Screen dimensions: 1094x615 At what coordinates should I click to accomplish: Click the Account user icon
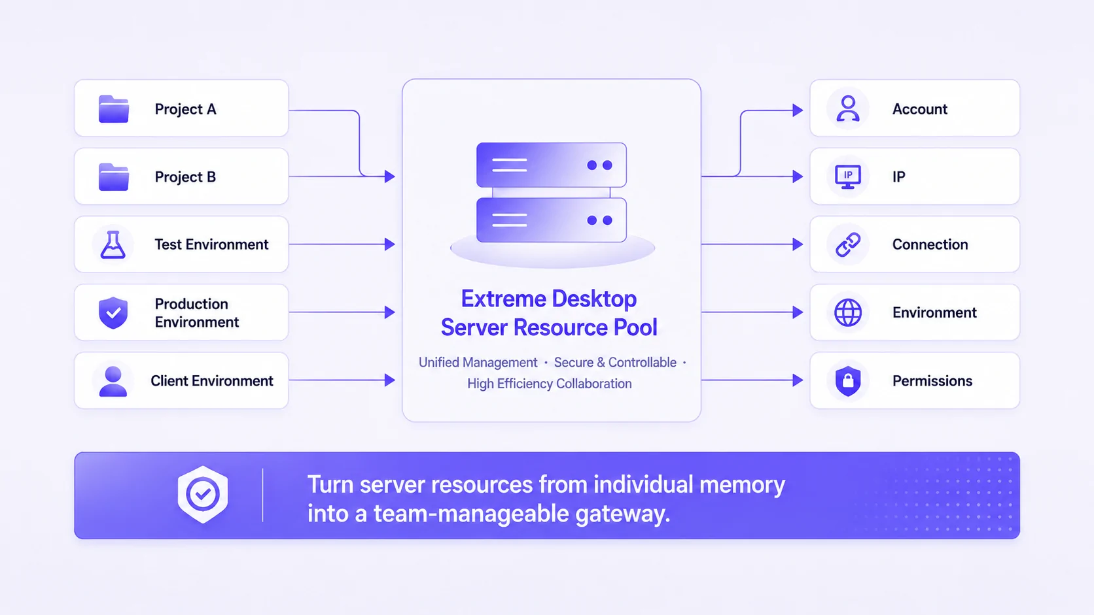click(848, 108)
